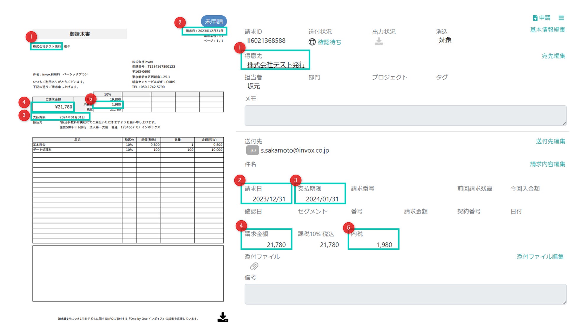Click the 支払期限 value 2024/01/31
Viewport: 576px width, 333px height.
pyautogui.click(x=322, y=199)
